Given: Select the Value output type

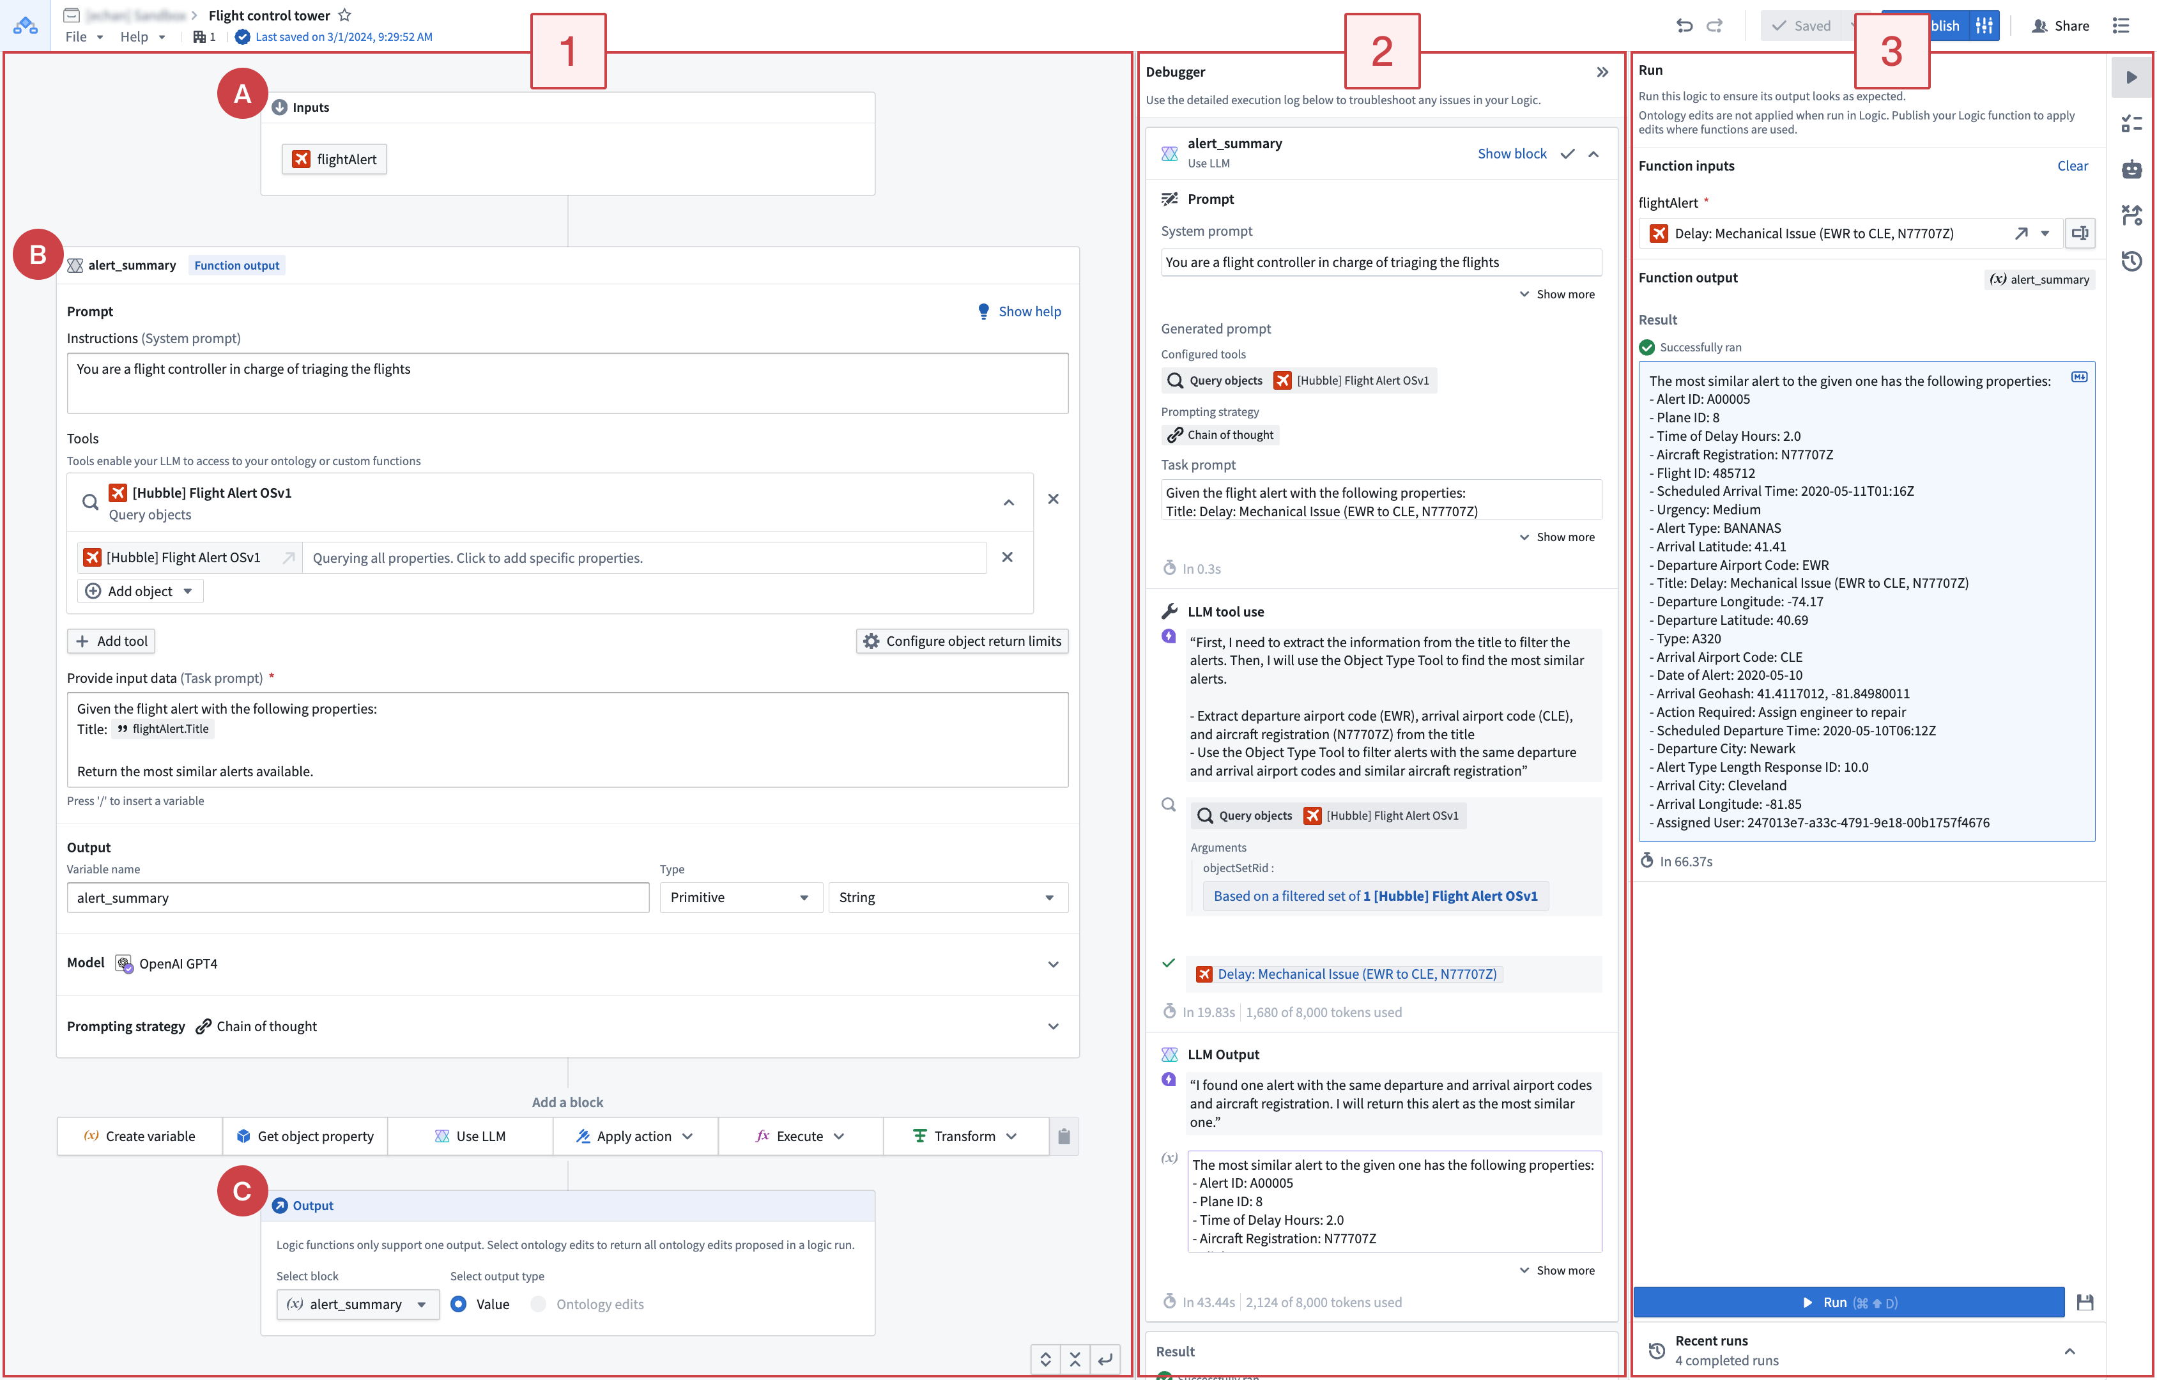Looking at the screenshot, I should tap(459, 1305).
